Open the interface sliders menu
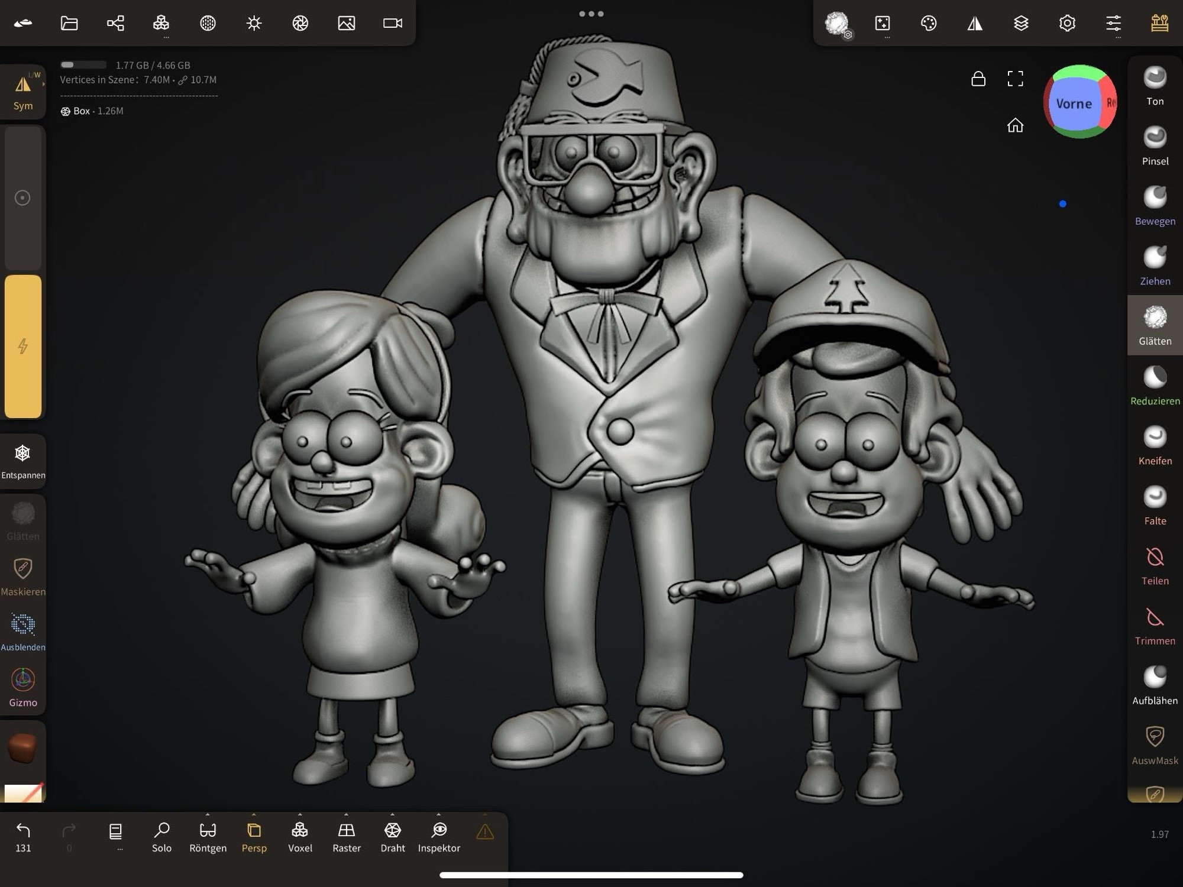Viewport: 1183px width, 887px height. [x=1114, y=23]
